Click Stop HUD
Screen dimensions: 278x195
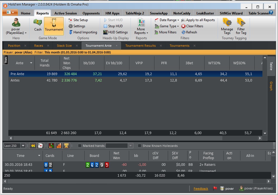coord(113,26)
